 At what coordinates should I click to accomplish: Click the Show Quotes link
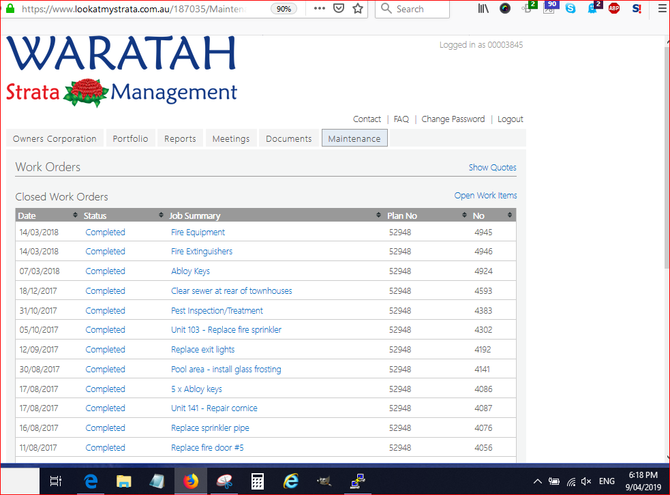tap(492, 167)
